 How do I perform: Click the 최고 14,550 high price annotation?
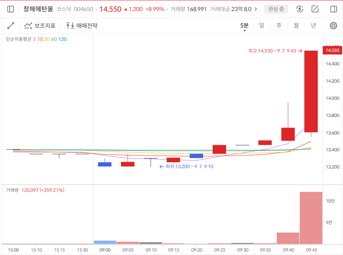tap(275, 51)
